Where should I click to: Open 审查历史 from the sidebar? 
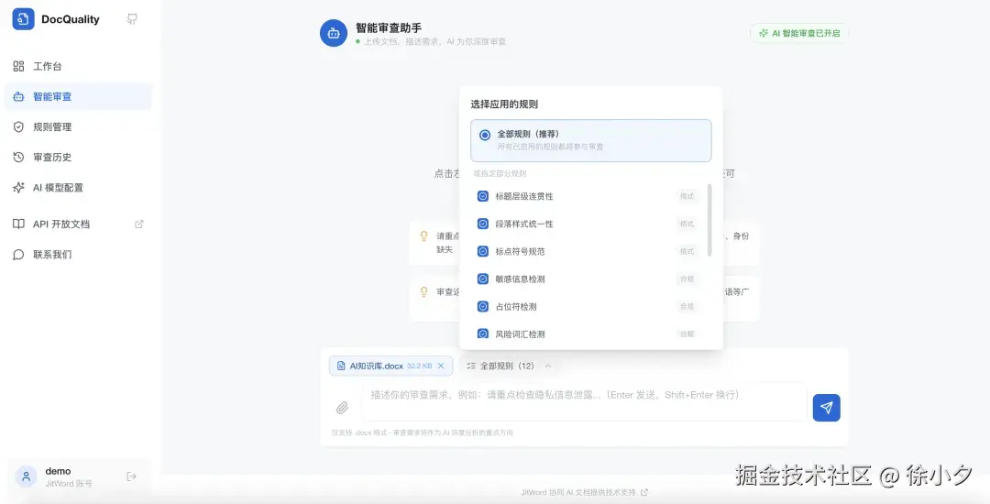pos(78,157)
